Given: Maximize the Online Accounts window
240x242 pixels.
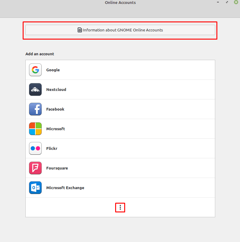Looking at the screenshot, I should pyautogui.click(x=227, y=2).
